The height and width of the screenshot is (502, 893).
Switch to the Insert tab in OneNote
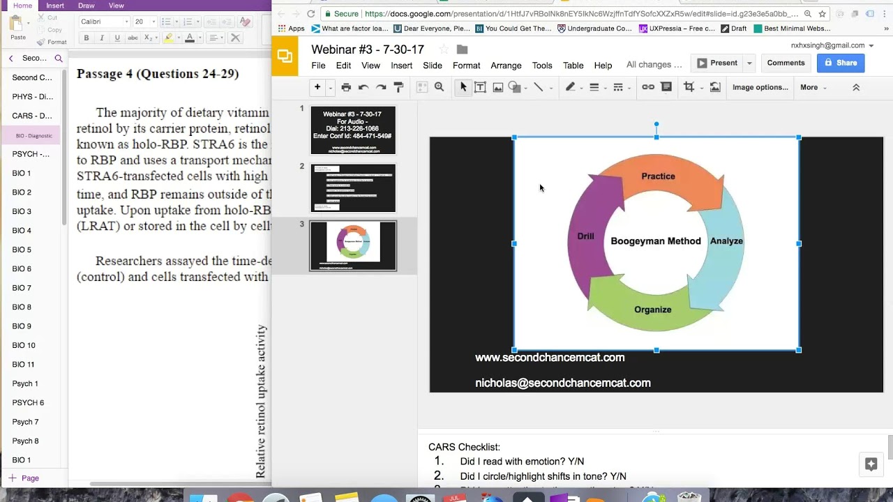(55, 6)
